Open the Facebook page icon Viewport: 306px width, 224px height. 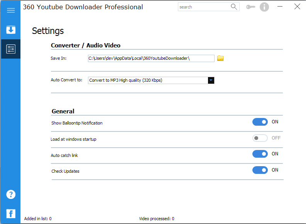[11, 214]
